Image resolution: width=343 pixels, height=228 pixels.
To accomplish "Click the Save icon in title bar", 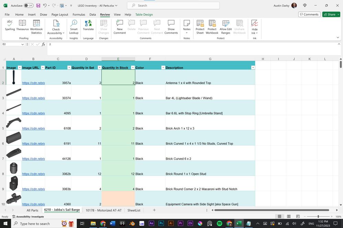I will 38,5.
